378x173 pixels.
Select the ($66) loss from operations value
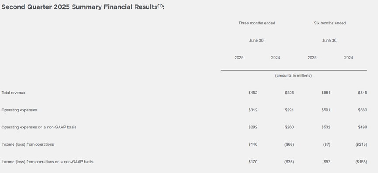pyautogui.click(x=289, y=145)
